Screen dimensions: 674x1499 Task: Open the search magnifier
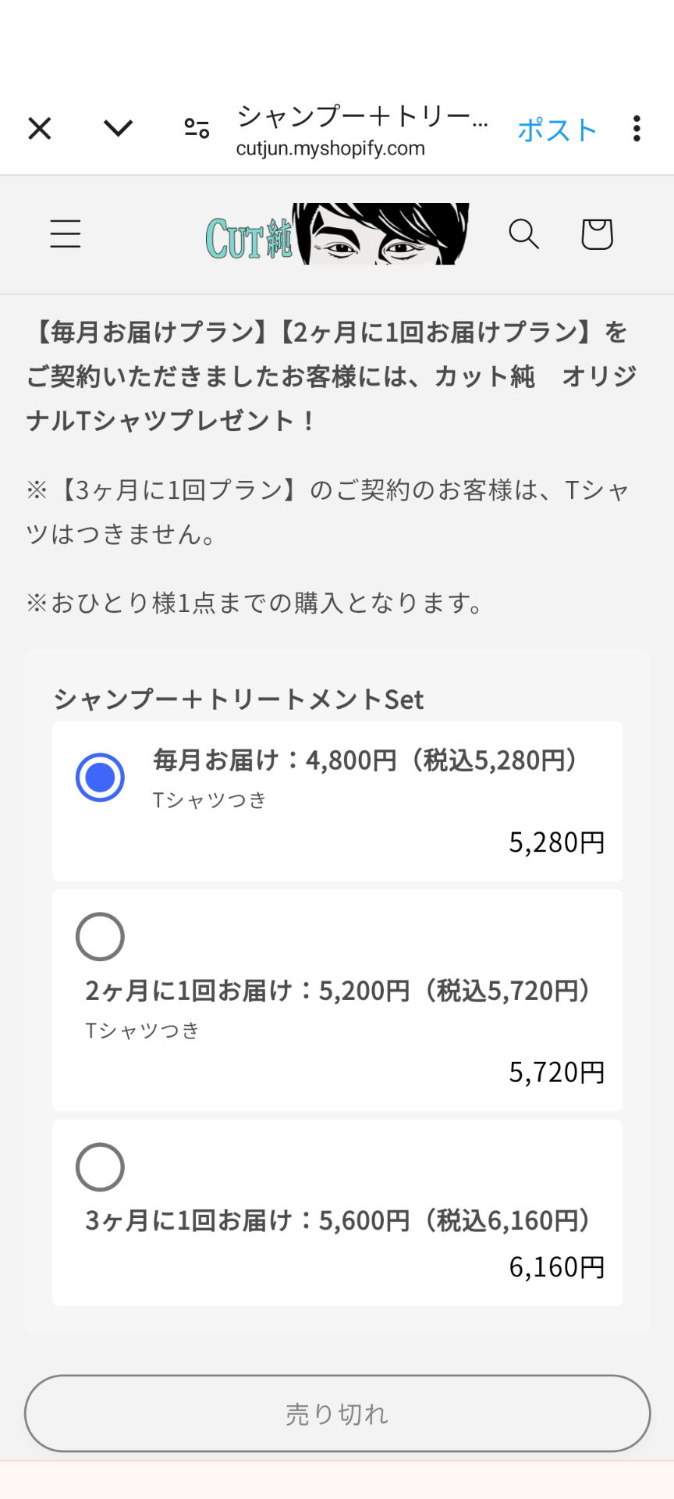coord(523,233)
